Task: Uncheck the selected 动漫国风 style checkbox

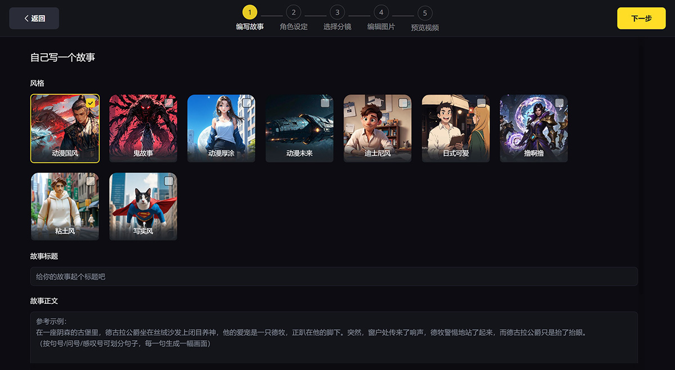Action: [90, 103]
